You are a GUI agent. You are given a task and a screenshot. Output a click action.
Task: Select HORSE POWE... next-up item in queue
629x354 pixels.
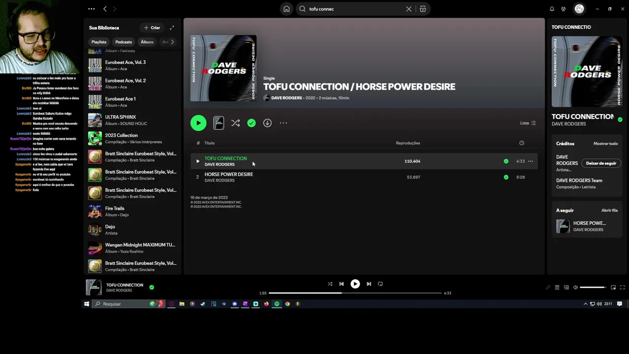tap(587, 226)
